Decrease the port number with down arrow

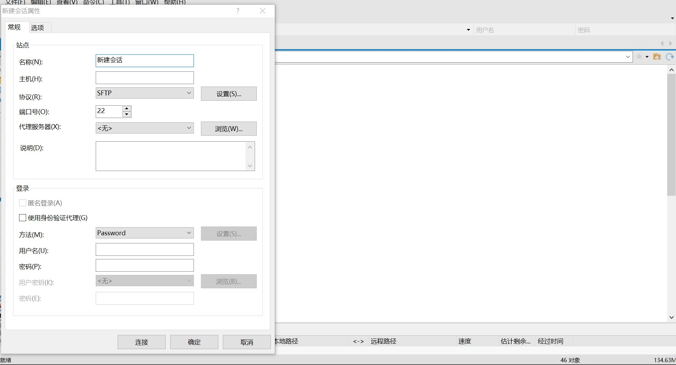(127, 114)
